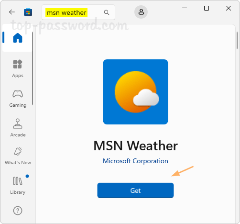Go to the Arcade section
Screen dimensions: 240x224
[x=18, y=128]
